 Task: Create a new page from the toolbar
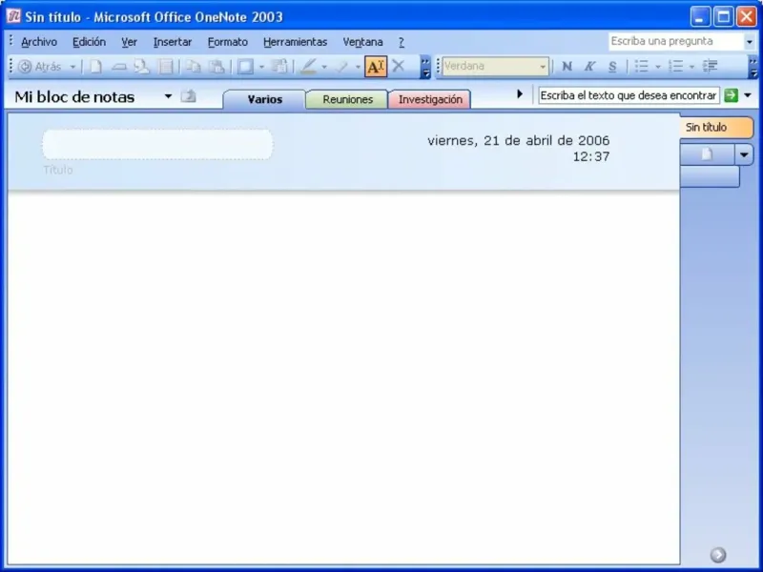[96, 67]
